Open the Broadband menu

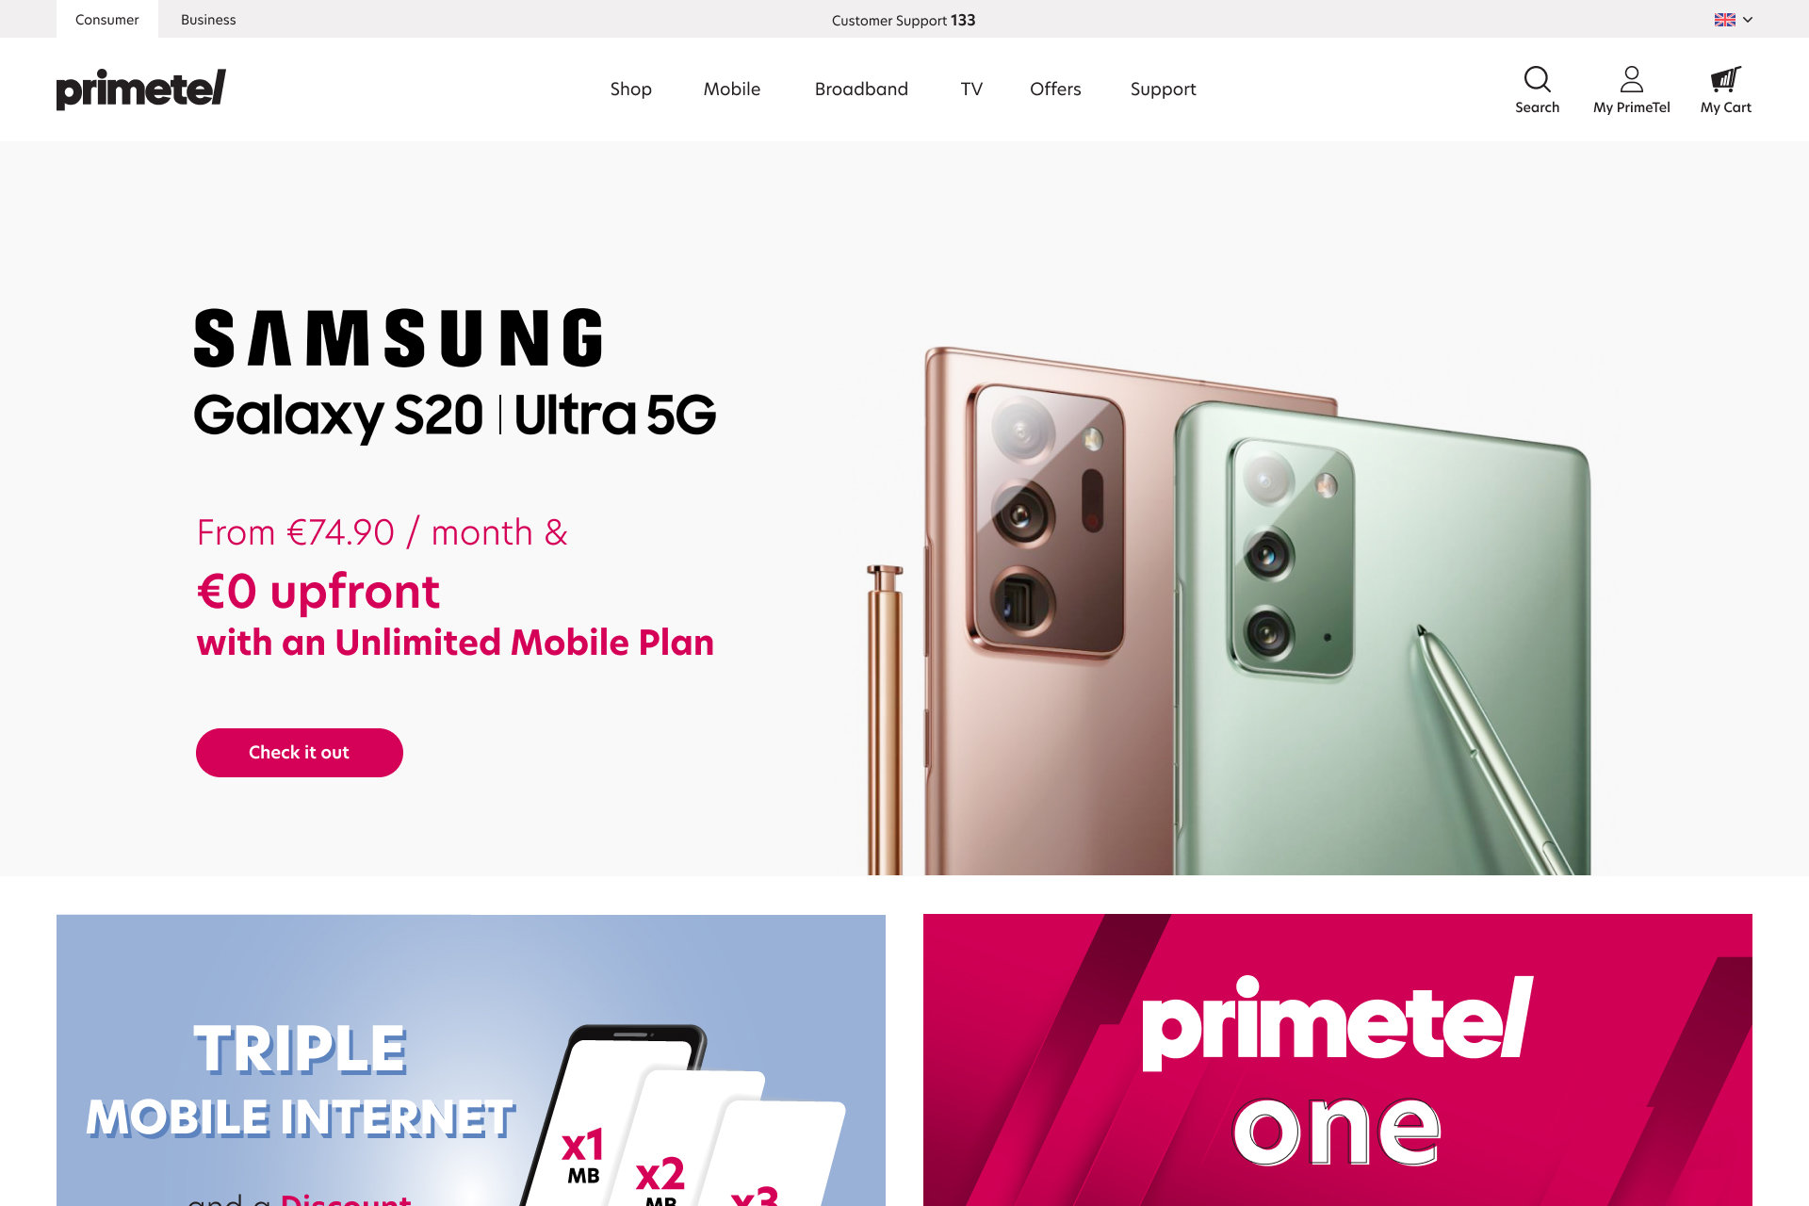861,90
